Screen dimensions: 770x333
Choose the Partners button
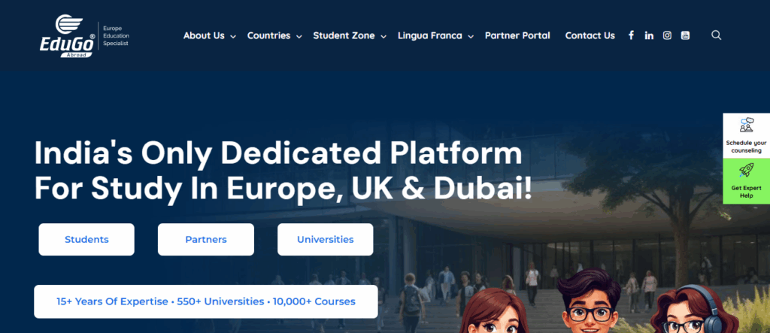(x=205, y=240)
